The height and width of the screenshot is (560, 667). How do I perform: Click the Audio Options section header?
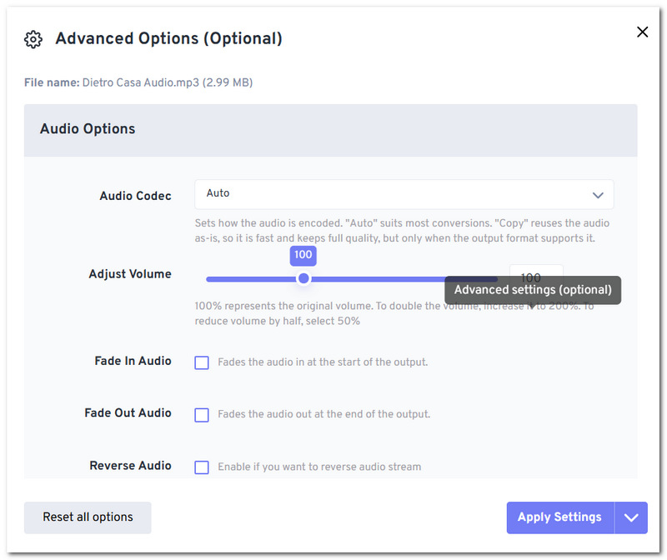pos(330,130)
